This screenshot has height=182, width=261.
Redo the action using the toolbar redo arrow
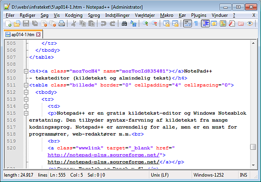pos(112,23)
